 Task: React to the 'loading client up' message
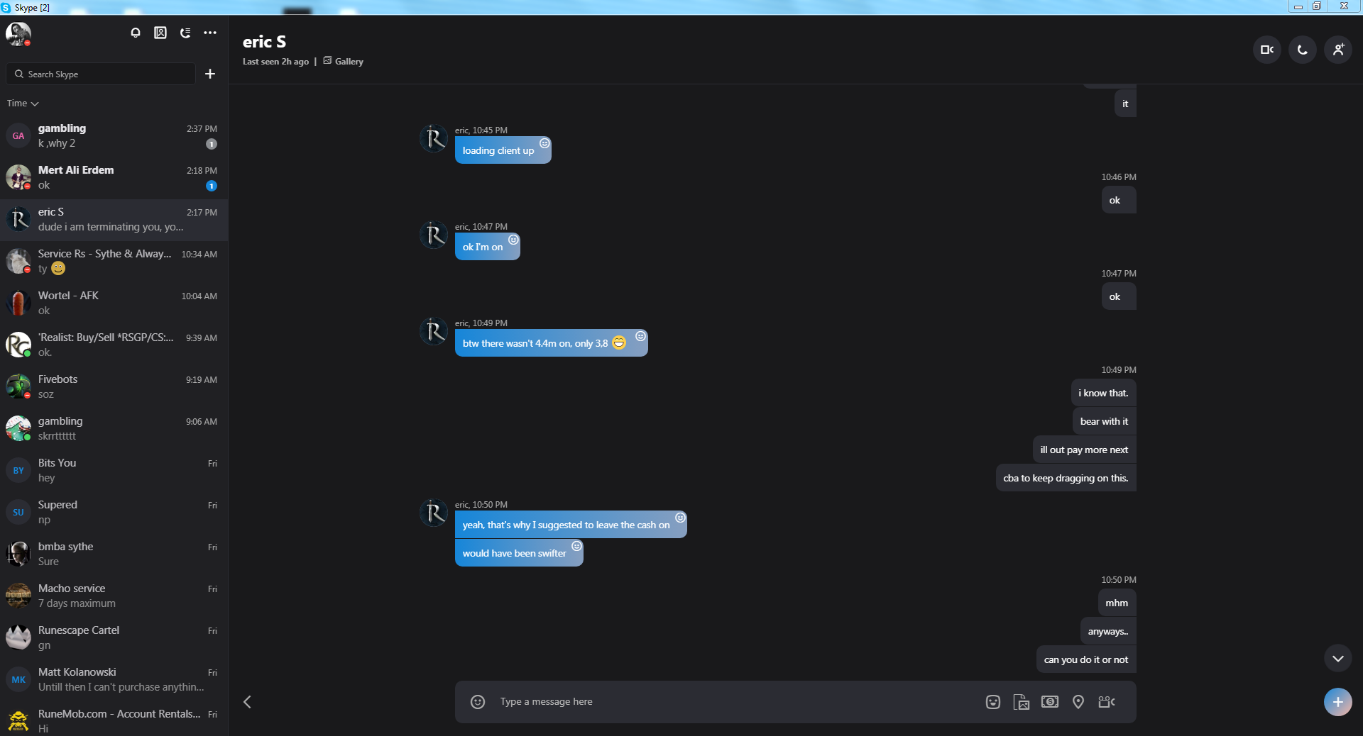pos(544,143)
